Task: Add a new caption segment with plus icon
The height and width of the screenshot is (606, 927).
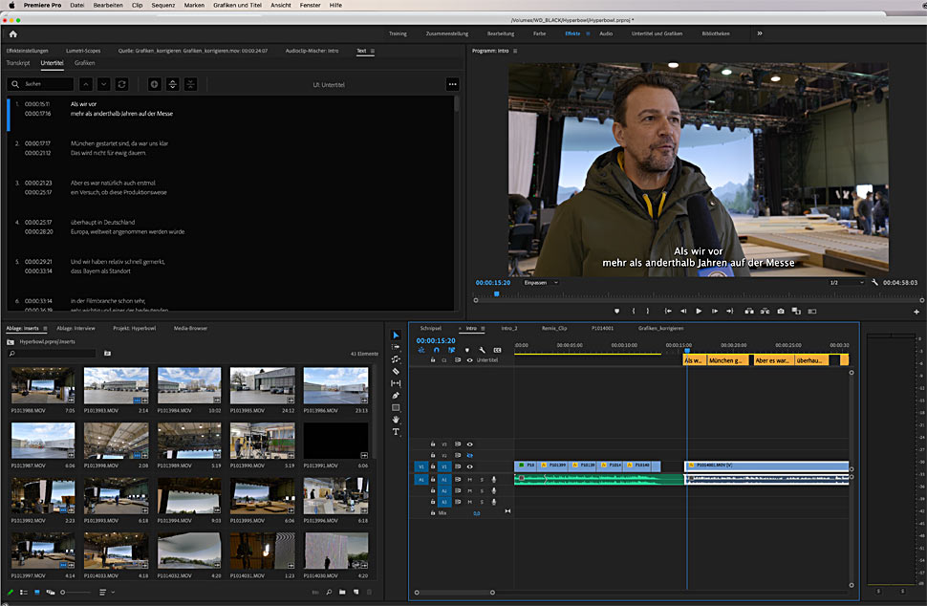Action: click(155, 84)
